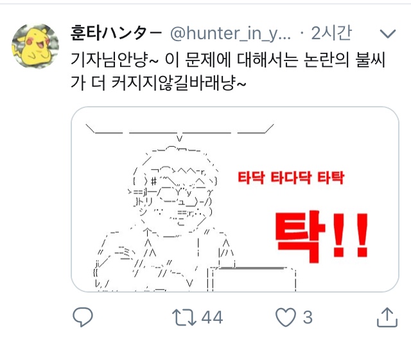
Task: View the like count 3
Action: [308, 318]
